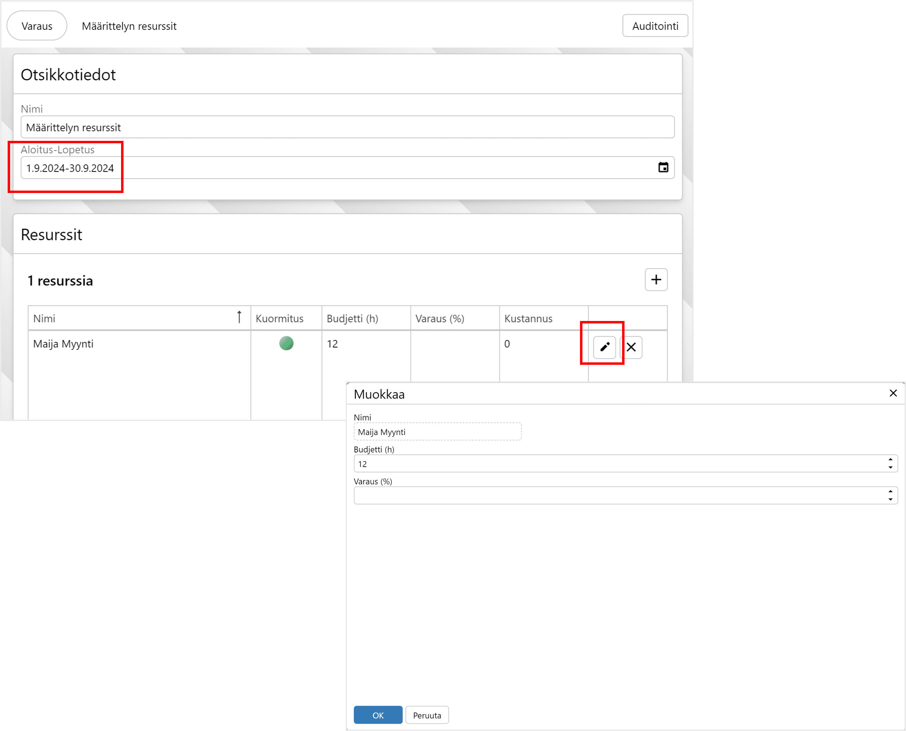Remove Maija Myynti with the X icon
Image resolution: width=906 pixels, height=731 pixels.
pos(631,347)
